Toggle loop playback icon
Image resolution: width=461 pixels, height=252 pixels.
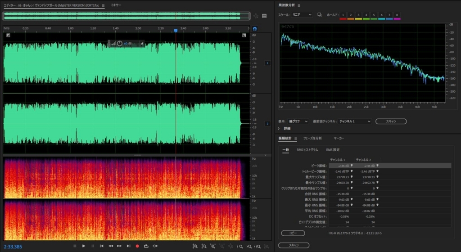146,246
